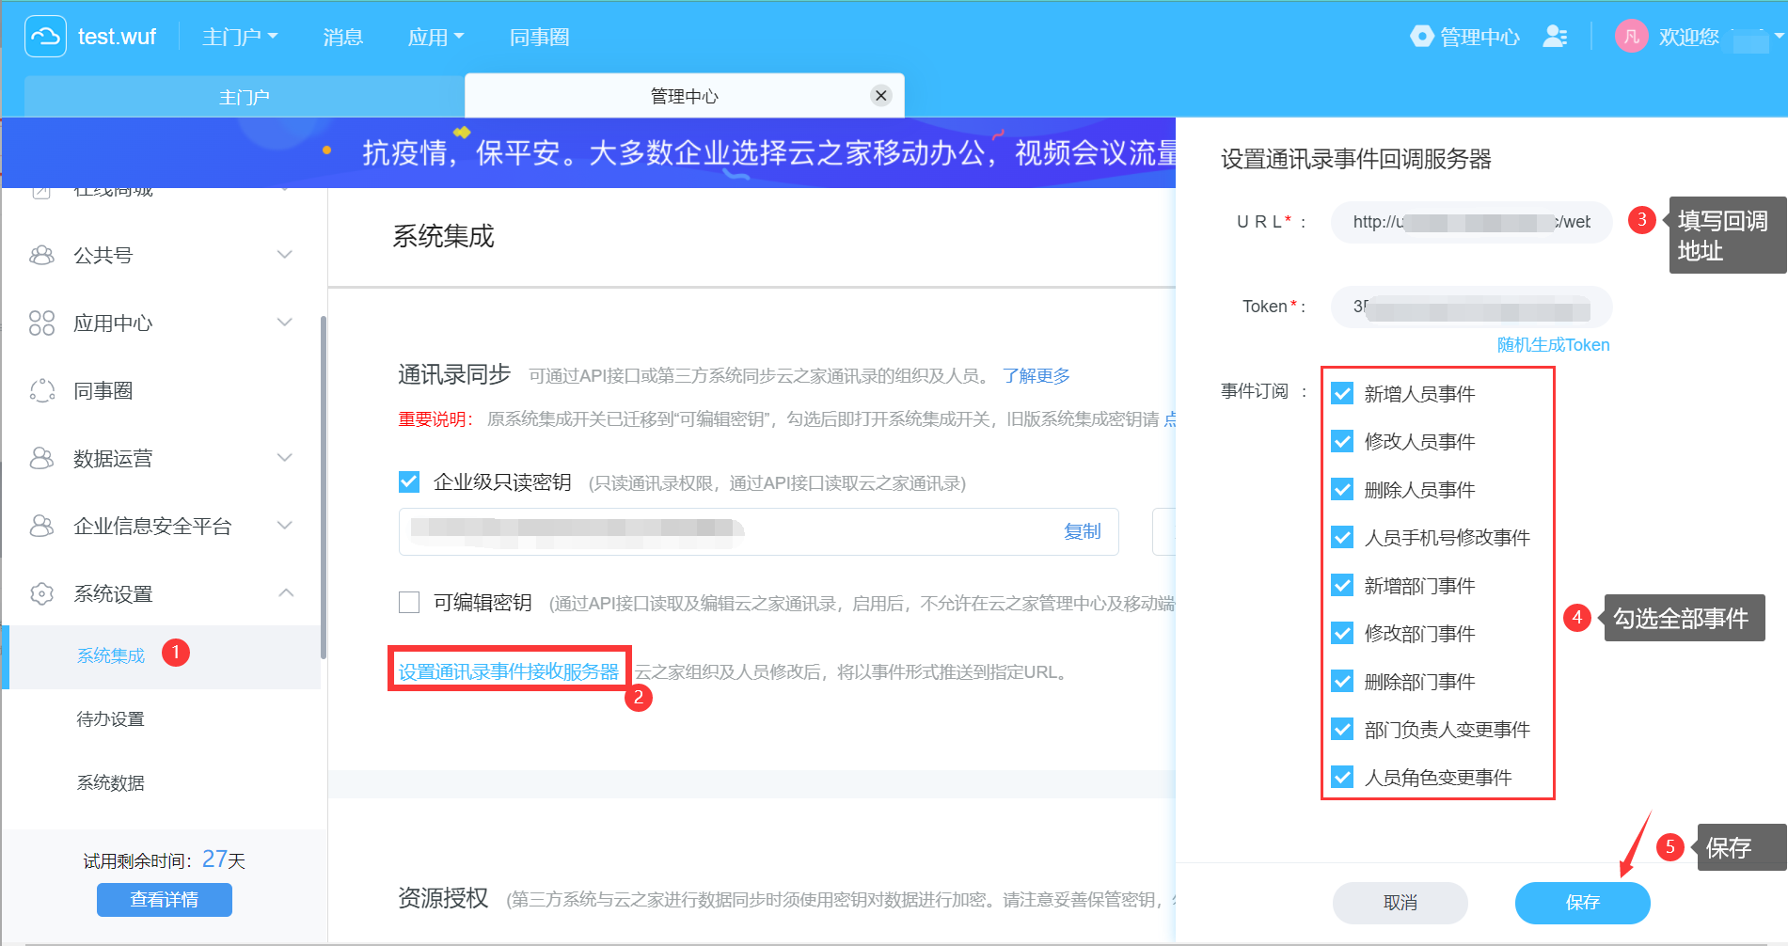Uncheck 删除人员事件
The height and width of the screenshot is (946, 1788).
(x=1342, y=490)
